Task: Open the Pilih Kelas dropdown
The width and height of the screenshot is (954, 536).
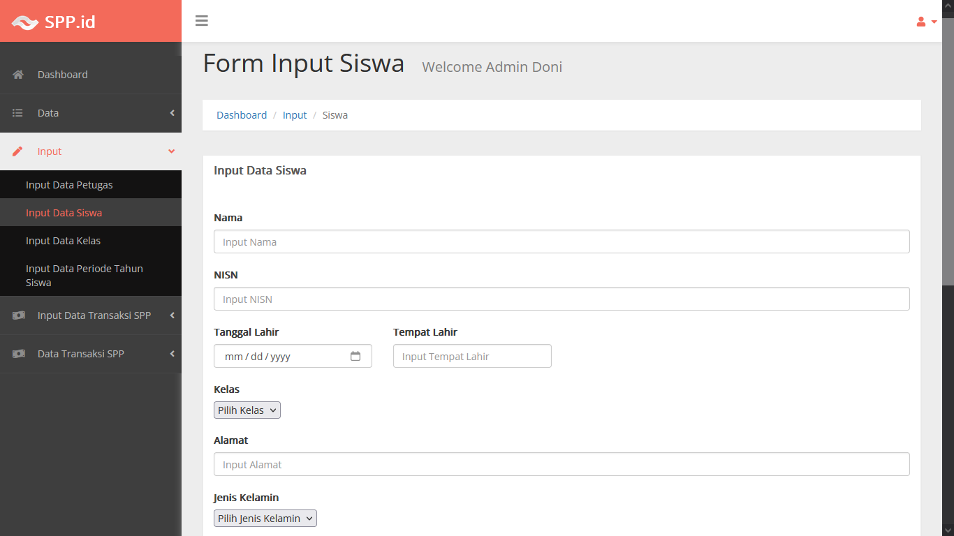Action: point(247,410)
